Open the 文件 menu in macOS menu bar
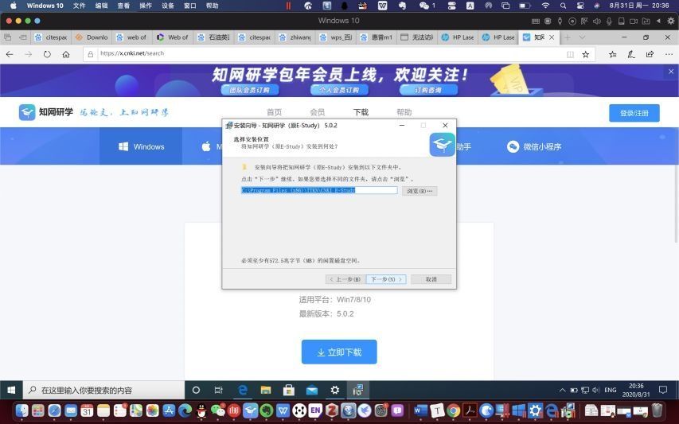The height and width of the screenshot is (424, 679). point(80,6)
